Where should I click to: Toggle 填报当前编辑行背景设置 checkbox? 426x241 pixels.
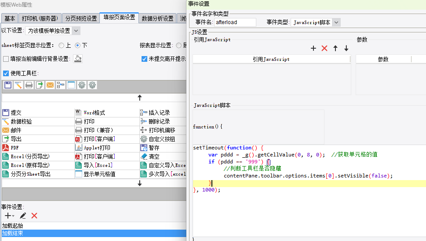click(6, 59)
